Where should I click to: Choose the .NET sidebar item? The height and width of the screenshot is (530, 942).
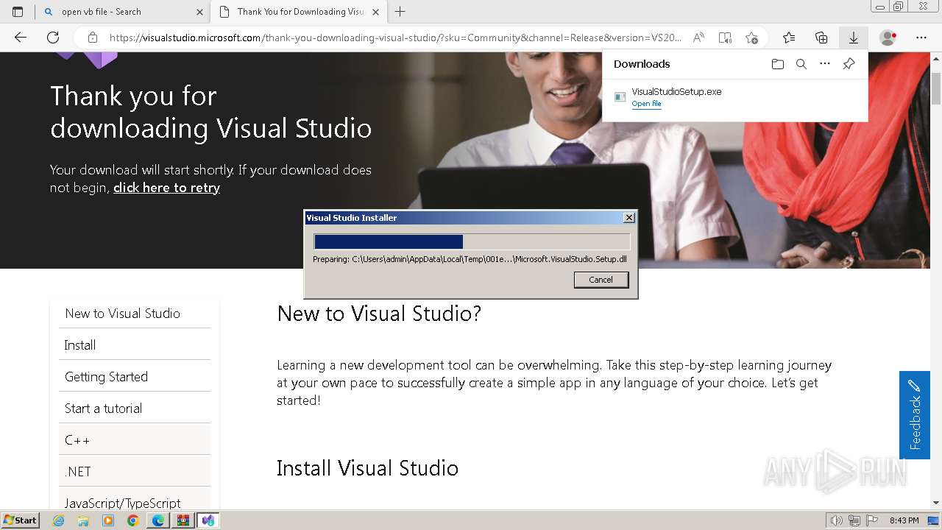click(x=135, y=472)
